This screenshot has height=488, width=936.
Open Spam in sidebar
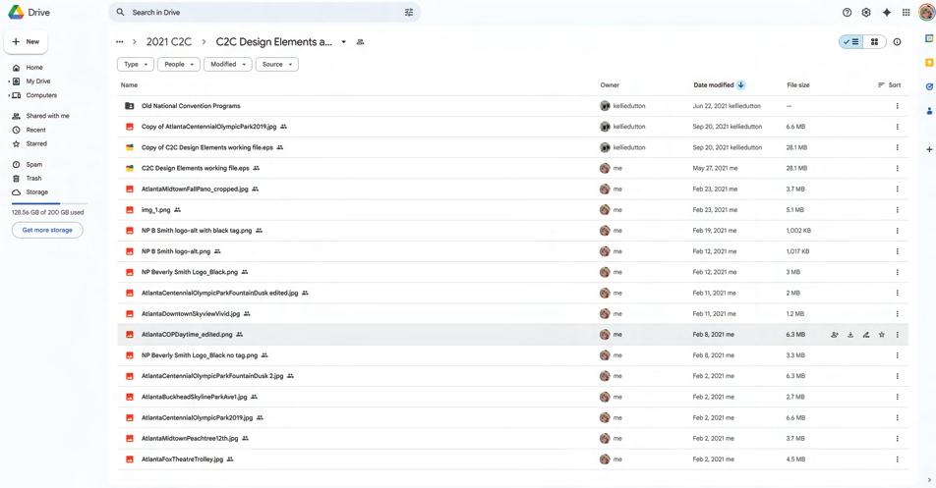tap(34, 164)
